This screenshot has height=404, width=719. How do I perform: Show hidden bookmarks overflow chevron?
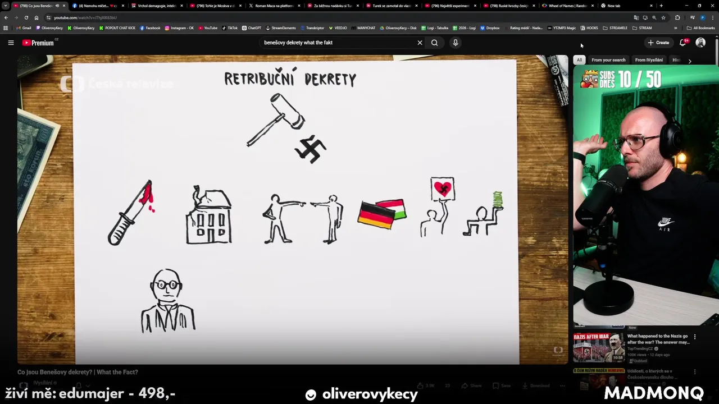676,27
